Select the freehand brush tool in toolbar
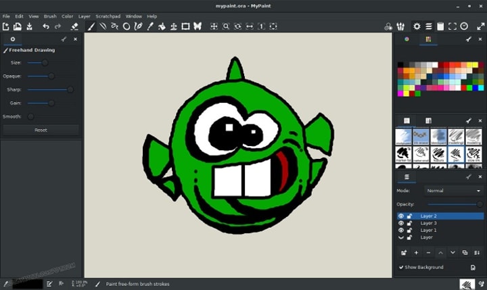This screenshot has height=290, width=487. pos(91,26)
